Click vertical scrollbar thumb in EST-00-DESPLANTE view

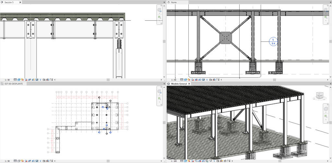[x=164, y=122]
